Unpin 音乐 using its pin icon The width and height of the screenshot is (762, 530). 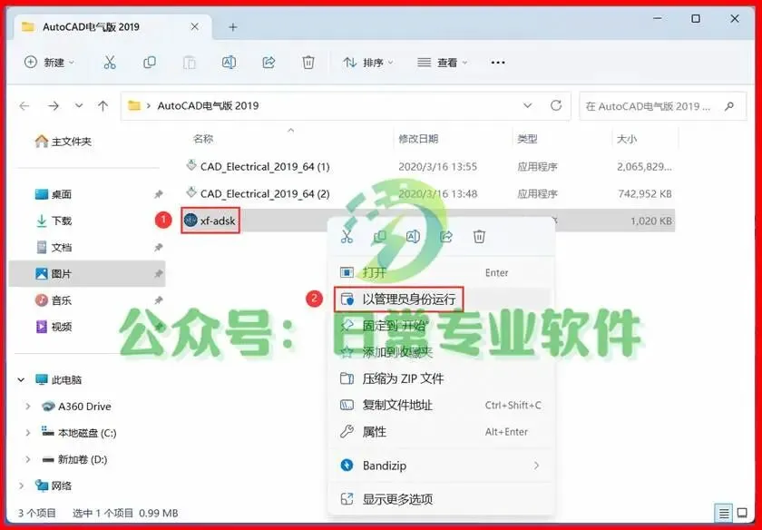tap(159, 300)
